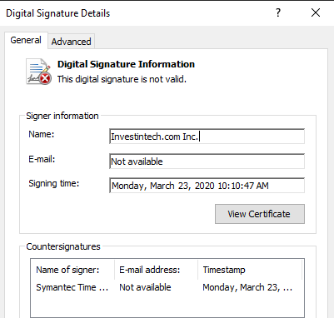Open the View Certificate button

260,214
